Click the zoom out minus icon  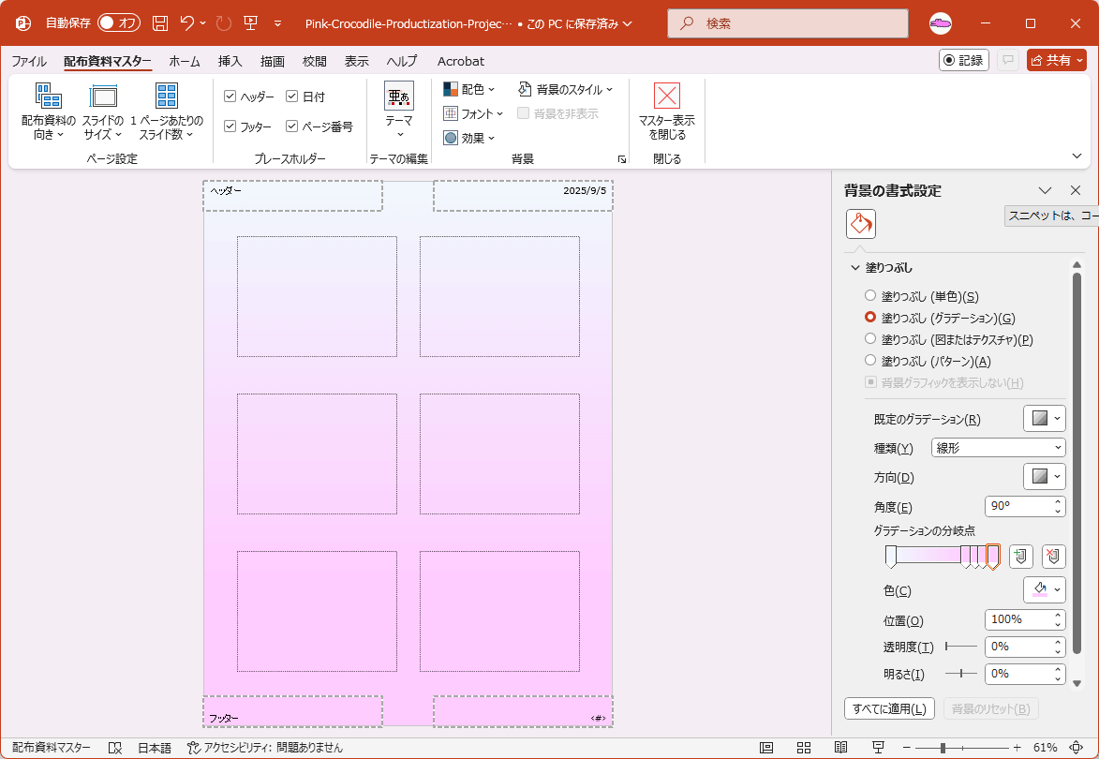click(x=907, y=748)
